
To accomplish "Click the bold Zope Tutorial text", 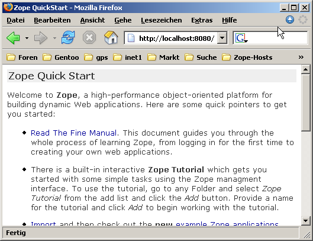I will [x=176, y=170].
